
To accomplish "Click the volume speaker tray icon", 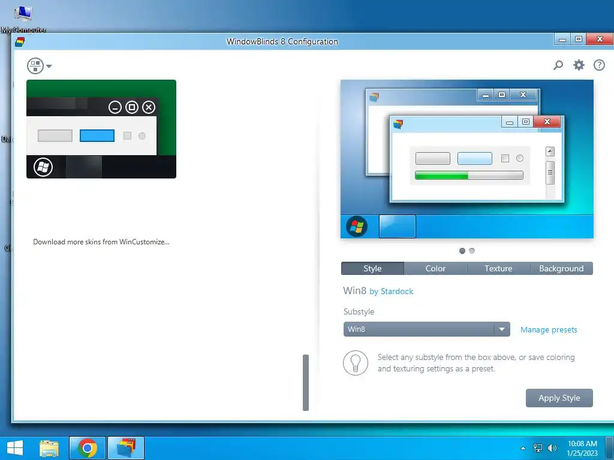I will 552,448.
